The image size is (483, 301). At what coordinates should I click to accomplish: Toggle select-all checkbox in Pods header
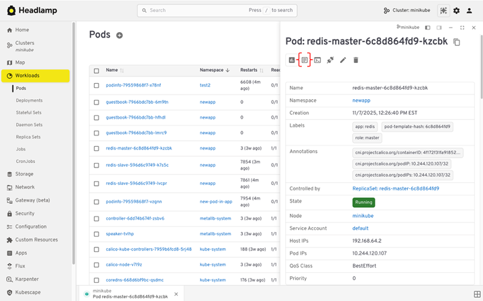click(97, 71)
